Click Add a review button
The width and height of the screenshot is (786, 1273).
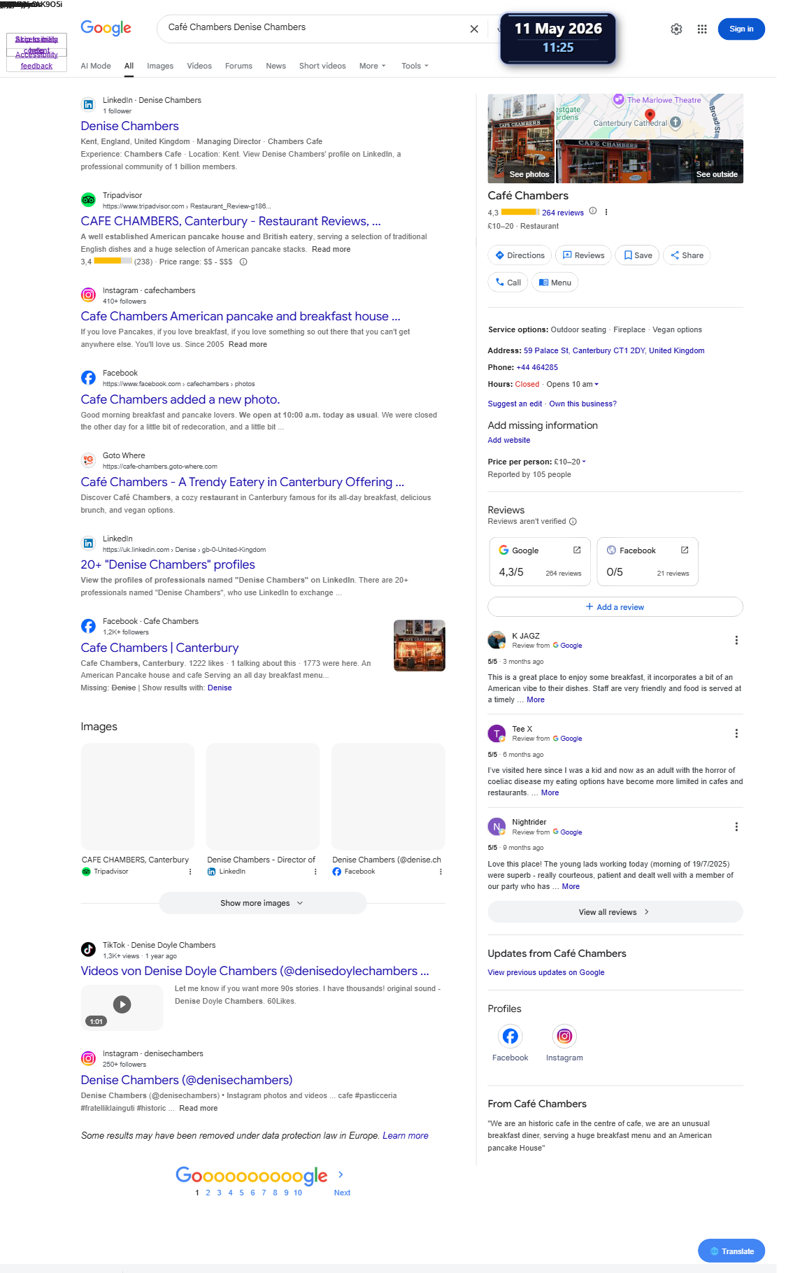pos(615,606)
